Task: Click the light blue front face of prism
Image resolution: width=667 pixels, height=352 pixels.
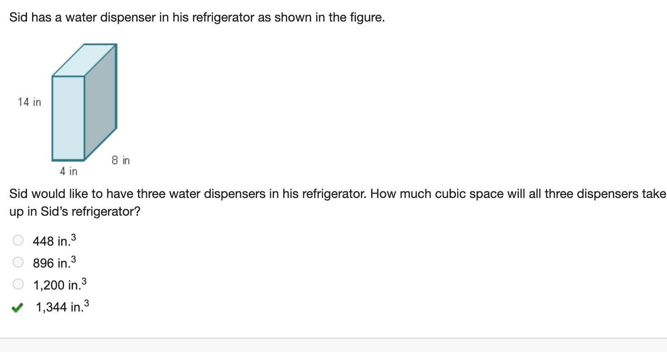Action: pyautogui.click(x=68, y=118)
